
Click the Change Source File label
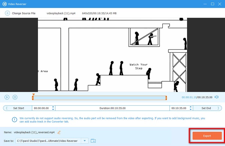(x=24, y=13)
